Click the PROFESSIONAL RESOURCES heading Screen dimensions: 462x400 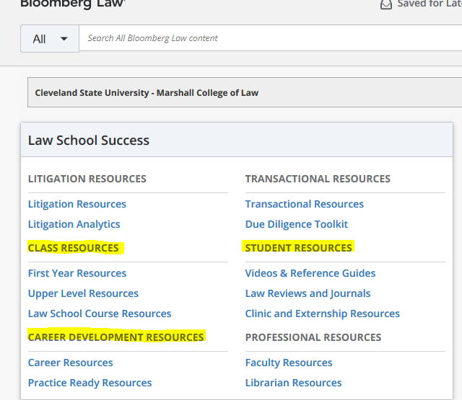(x=313, y=337)
